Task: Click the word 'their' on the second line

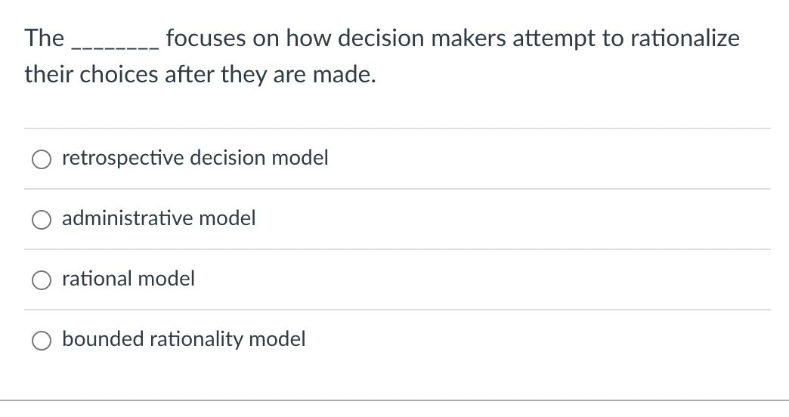Action: tap(45, 76)
